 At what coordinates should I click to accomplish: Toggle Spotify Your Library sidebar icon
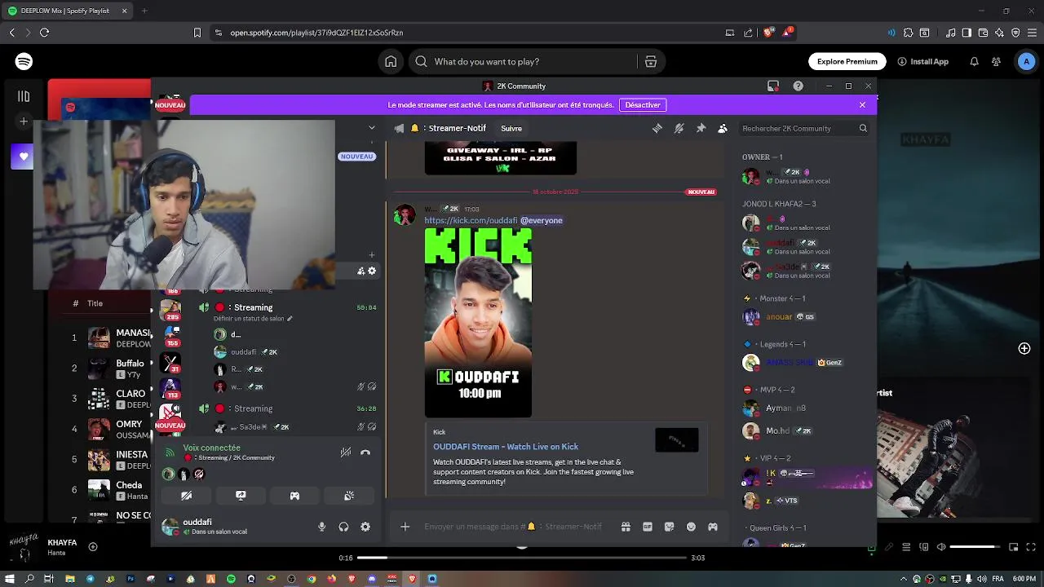(x=24, y=96)
